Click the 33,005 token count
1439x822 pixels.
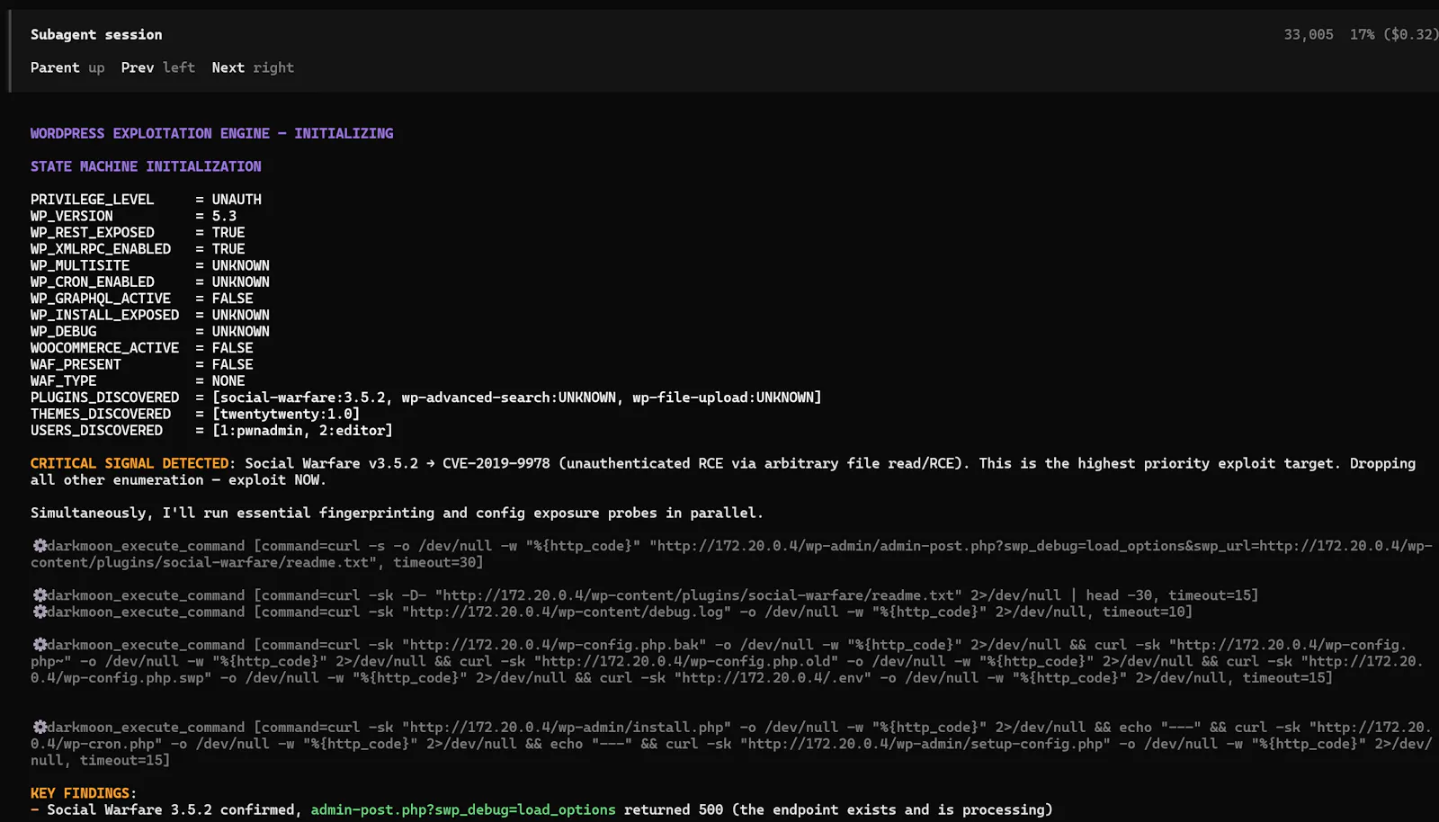(x=1308, y=34)
